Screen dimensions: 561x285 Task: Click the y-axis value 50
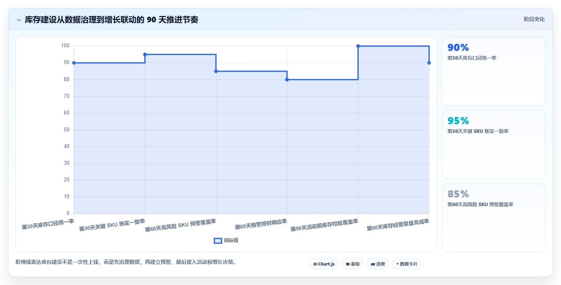pyautogui.click(x=66, y=130)
